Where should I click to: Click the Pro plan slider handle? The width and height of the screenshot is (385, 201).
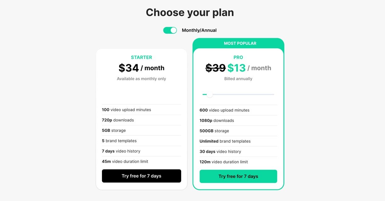(210, 95)
